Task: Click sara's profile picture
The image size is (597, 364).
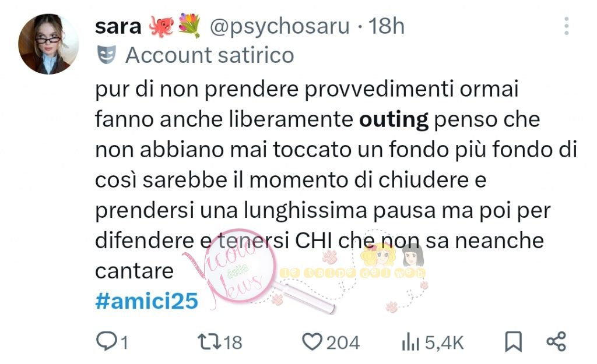Action: click(x=48, y=44)
